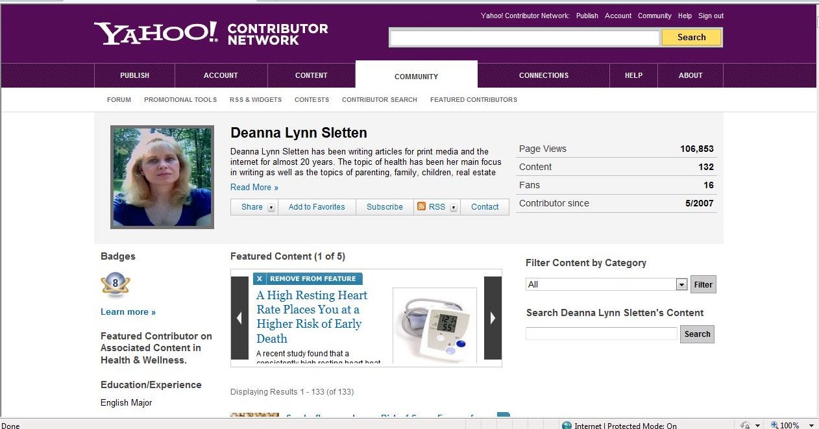
Task: Click the Filter button
Action: click(703, 284)
